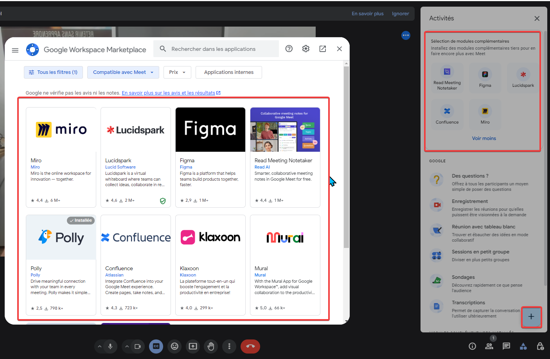
Task: Click the Lucid Software developer link
Action: [x=120, y=167]
